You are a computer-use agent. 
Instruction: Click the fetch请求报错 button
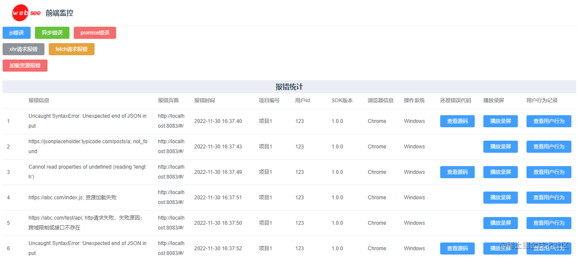pyautogui.click(x=72, y=49)
